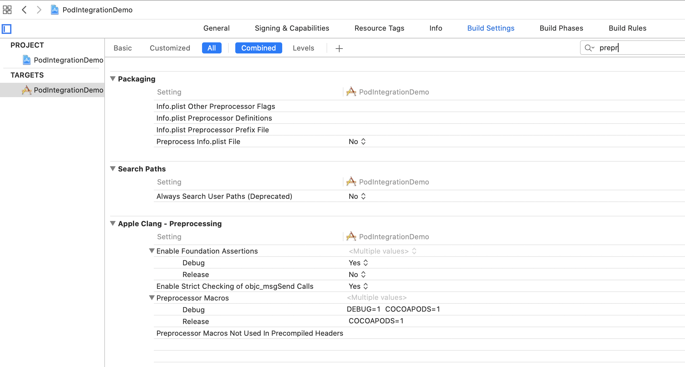Click the add build setting plus icon

[x=339, y=49]
